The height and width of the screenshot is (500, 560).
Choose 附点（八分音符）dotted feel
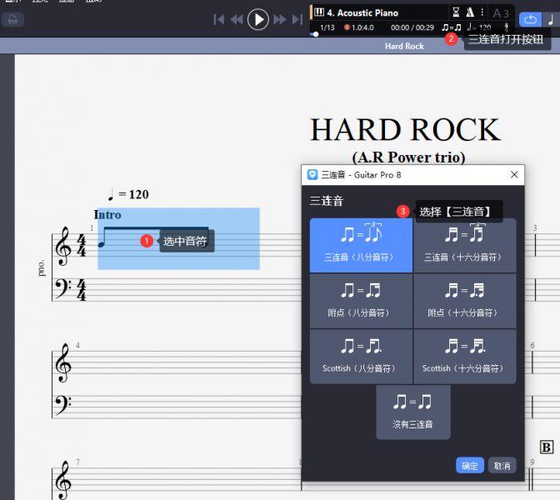tap(361, 301)
